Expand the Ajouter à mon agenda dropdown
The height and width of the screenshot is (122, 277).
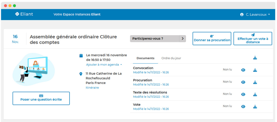click(x=104, y=65)
